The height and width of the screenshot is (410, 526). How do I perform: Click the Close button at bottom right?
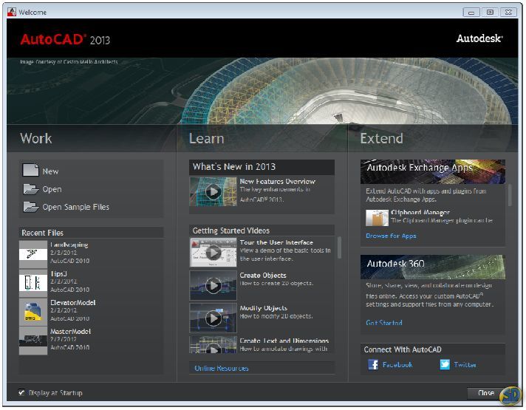tap(486, 393)
